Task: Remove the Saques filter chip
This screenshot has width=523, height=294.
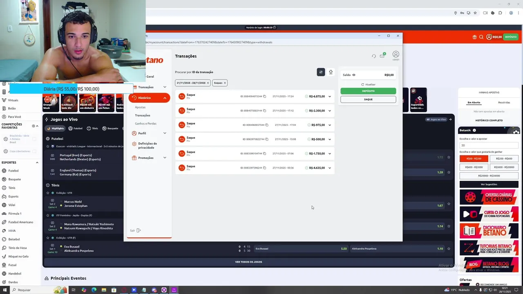Action: coord(225,83)
